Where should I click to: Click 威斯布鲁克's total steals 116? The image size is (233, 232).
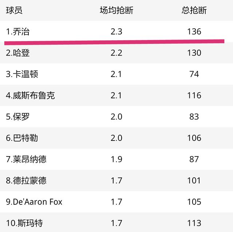[x=194, y=95]
